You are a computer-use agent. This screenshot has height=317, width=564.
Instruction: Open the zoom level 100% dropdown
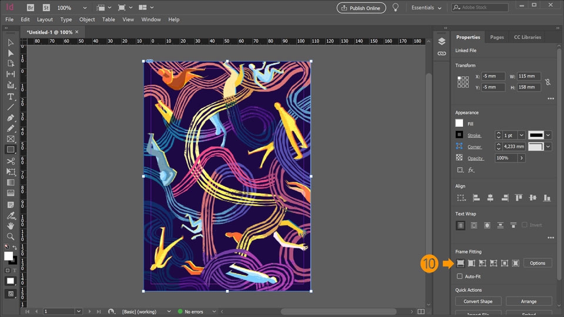tap(85, 8)
